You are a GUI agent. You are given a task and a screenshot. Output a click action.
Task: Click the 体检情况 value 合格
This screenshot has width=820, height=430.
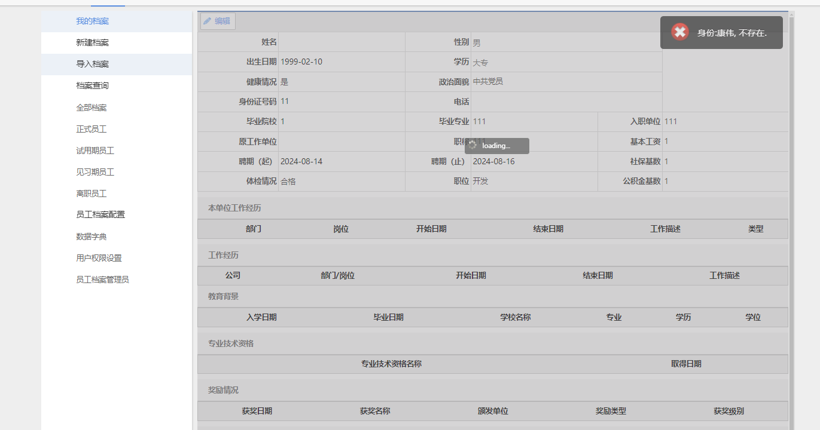click(x=288, y=181)
